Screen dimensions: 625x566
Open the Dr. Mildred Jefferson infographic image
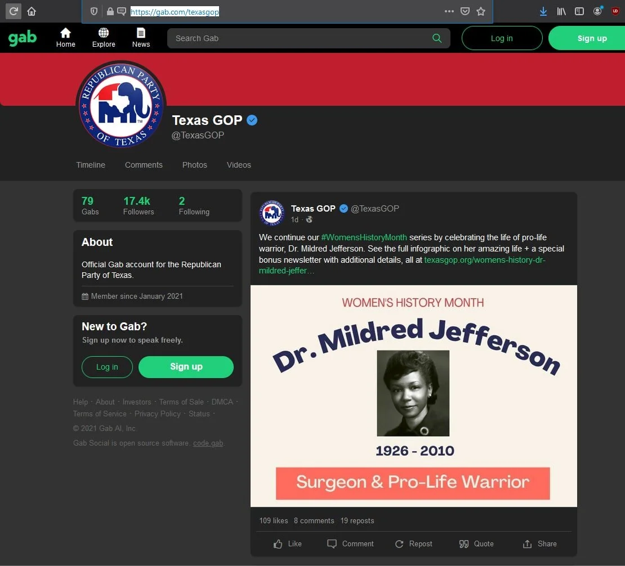click(x=414, y=396)
